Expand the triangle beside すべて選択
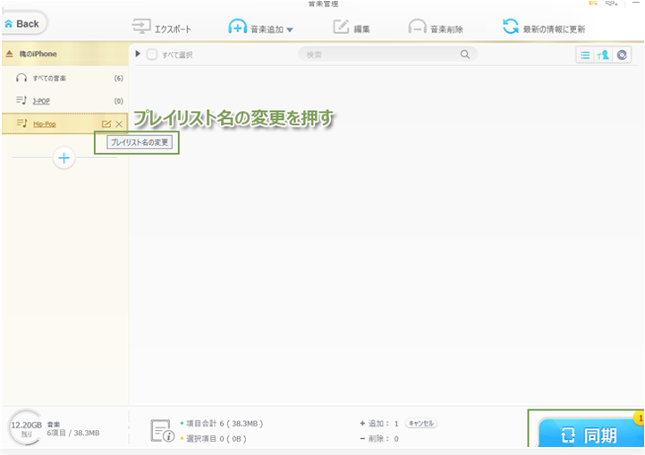The width and height of the screenshot is (645, 455). coord(138,55)
